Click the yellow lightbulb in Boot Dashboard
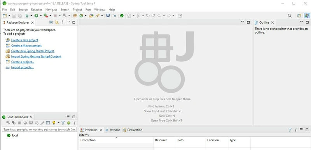Image resolution: width=311 pixels, height=150 pixels. pos(54,123)
